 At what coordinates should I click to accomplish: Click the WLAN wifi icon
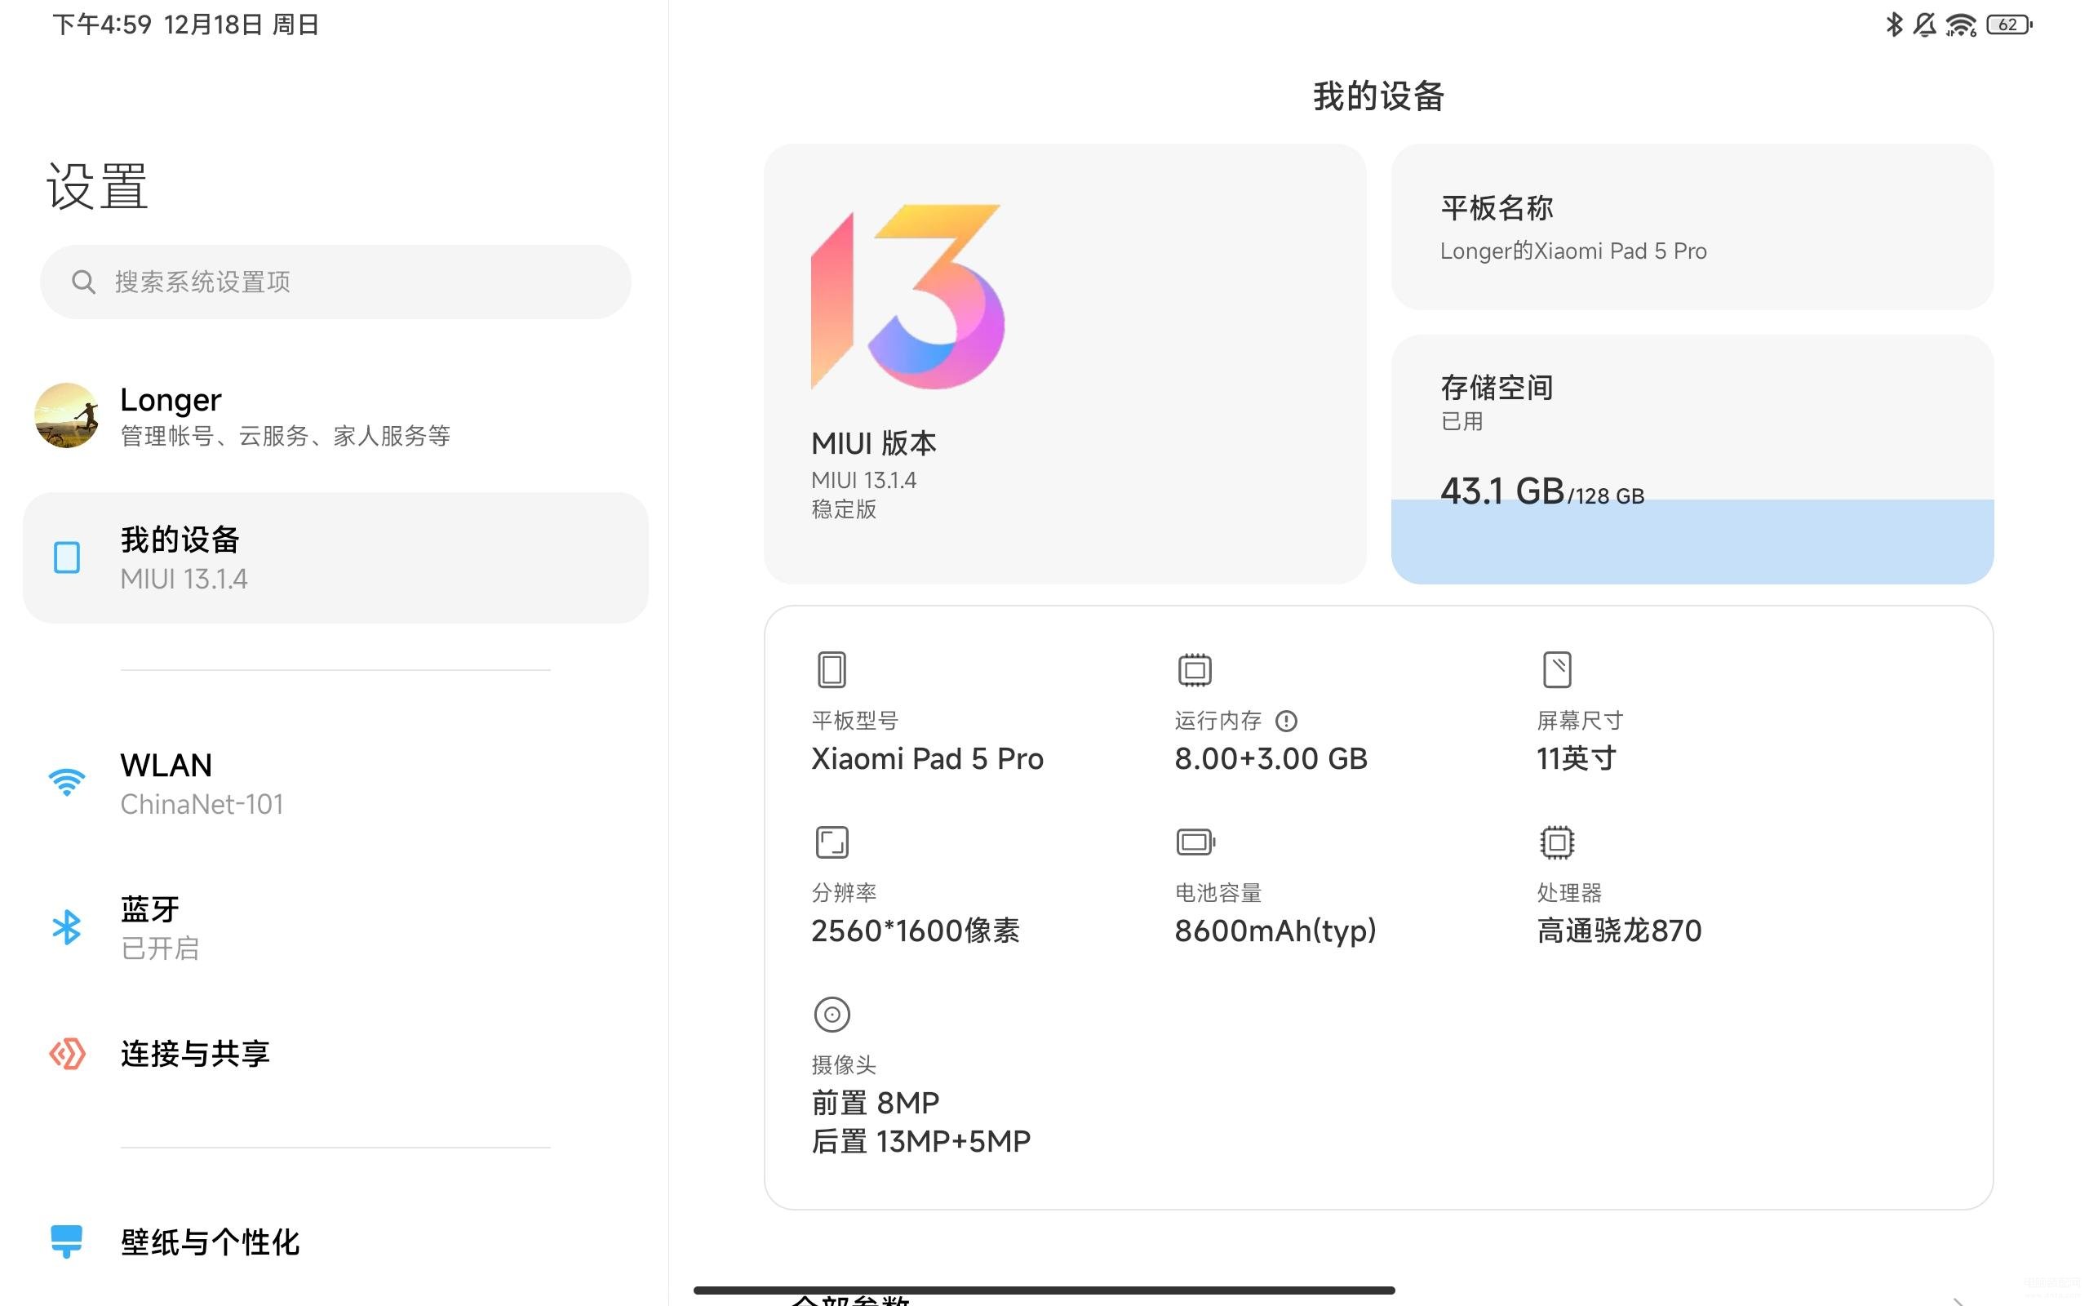[66, 783]
